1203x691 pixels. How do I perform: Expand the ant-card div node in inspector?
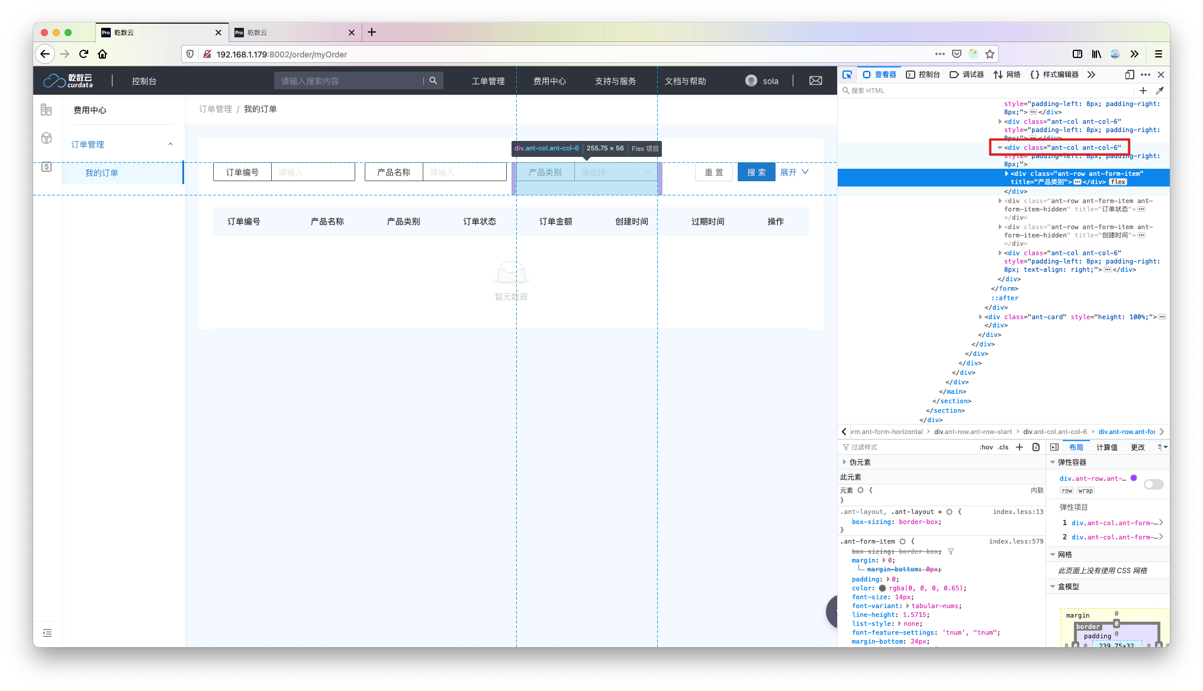pos(980,317)
